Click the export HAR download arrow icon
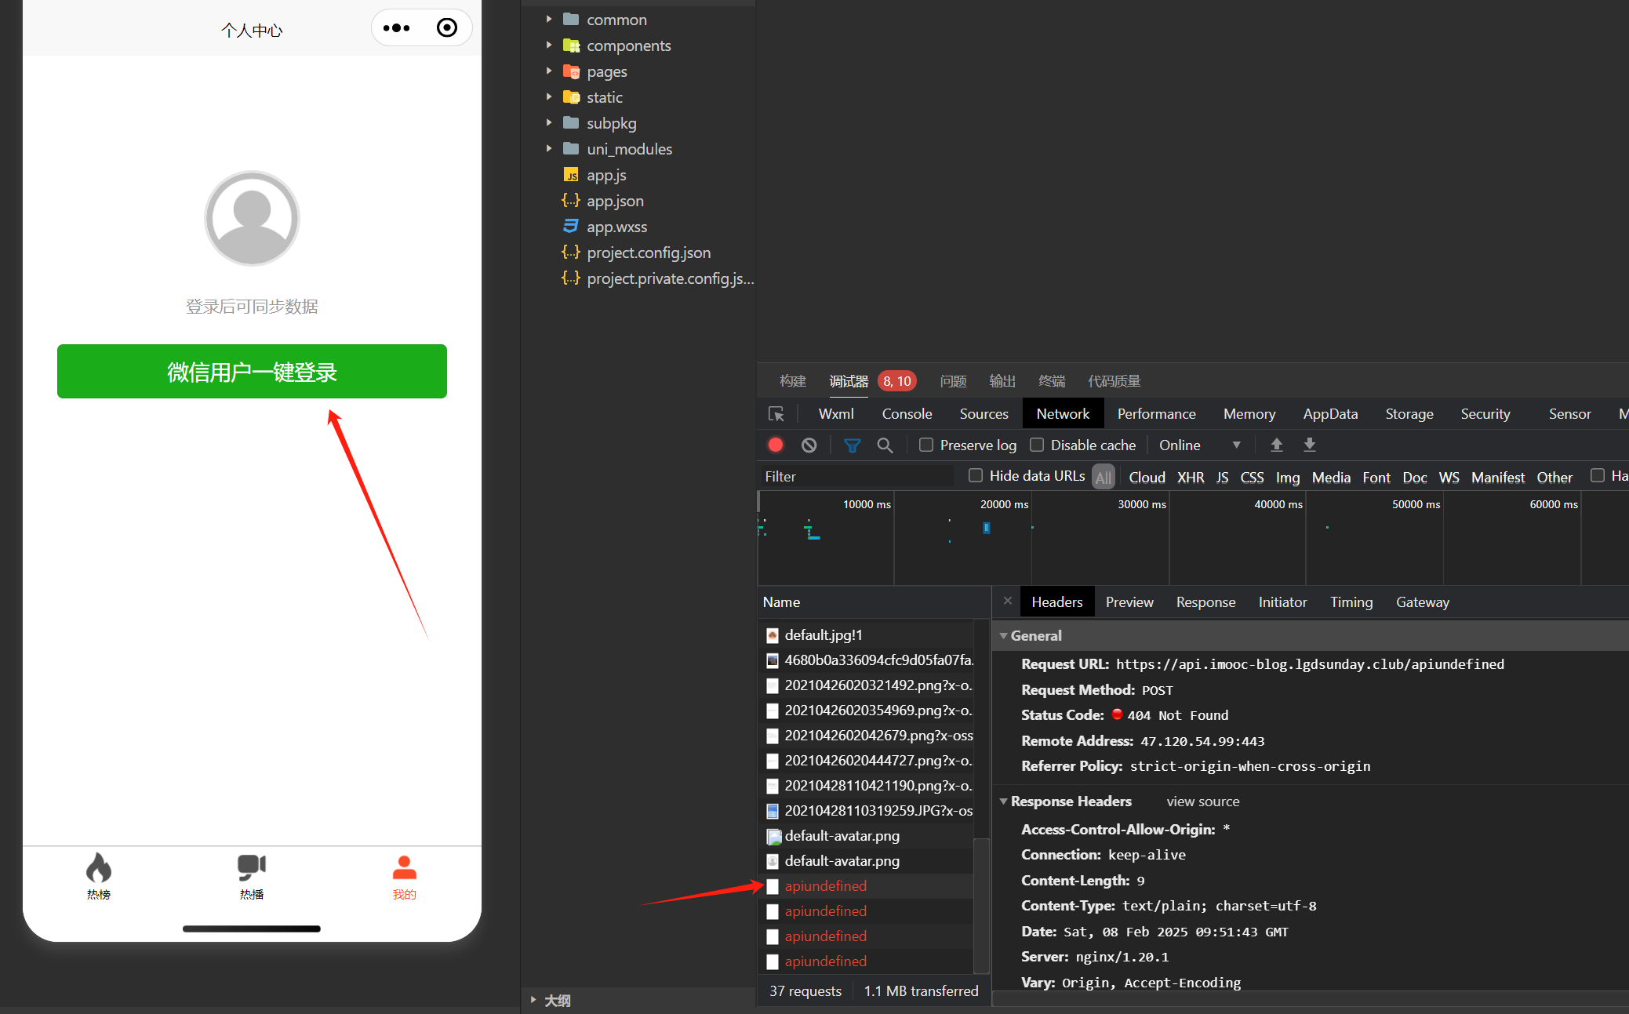Screen dimensions: 1629x1014 pos(1309,445)
